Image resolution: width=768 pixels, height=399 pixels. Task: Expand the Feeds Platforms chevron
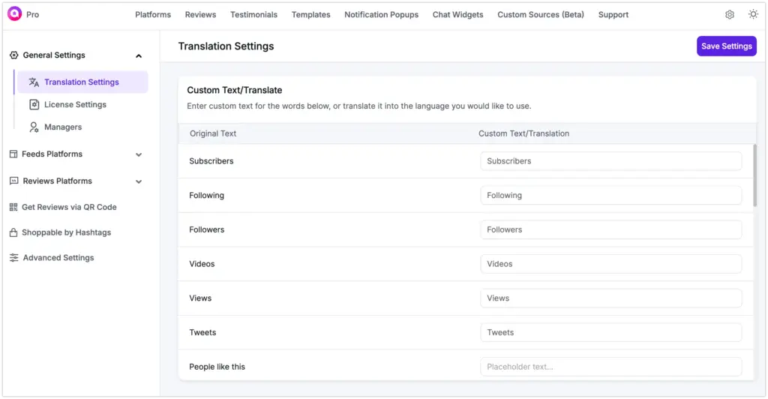pyautogui.click(x=139, y=154)
